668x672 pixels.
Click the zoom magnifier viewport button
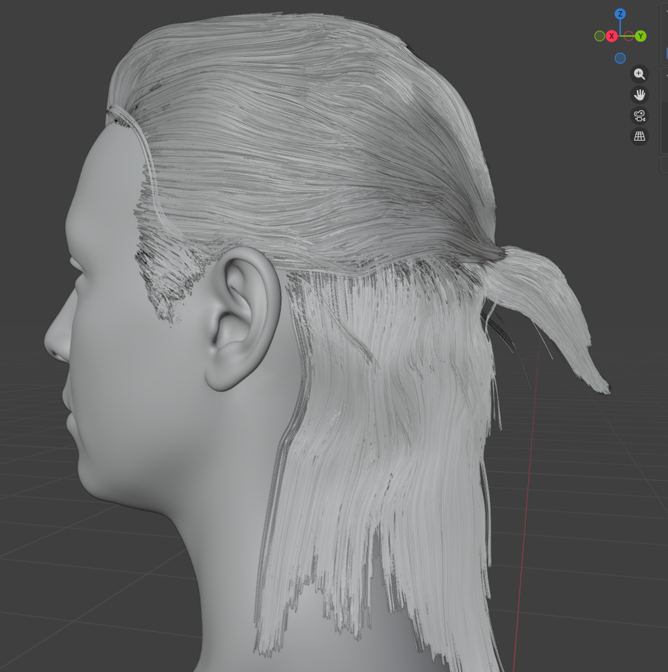coord(639,74)
